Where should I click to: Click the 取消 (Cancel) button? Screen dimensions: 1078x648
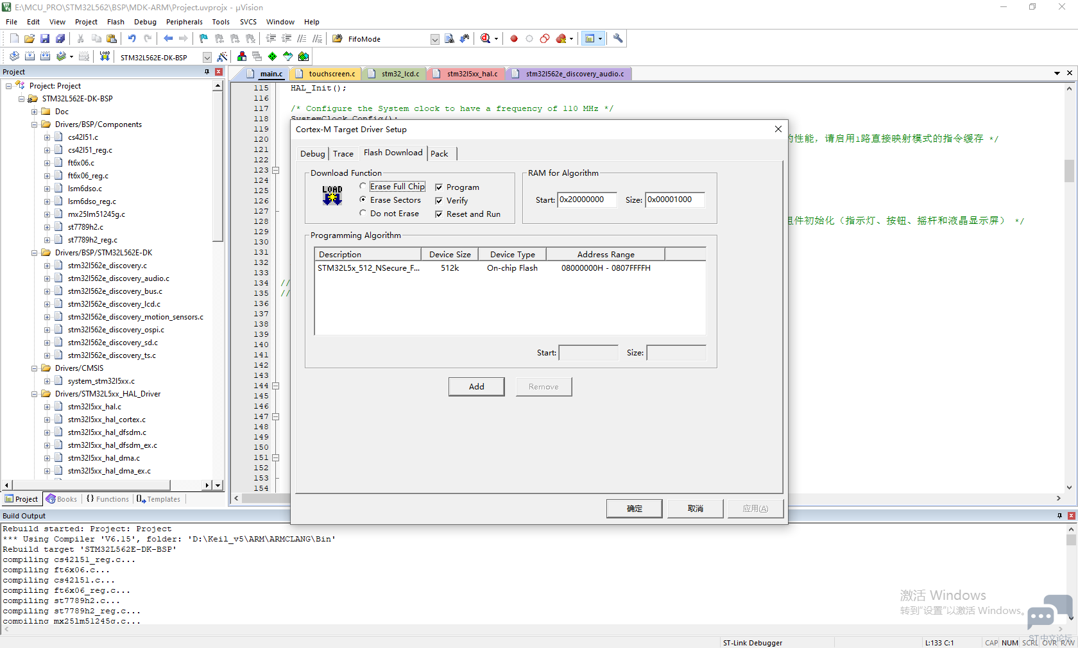(x=696, y=509)
